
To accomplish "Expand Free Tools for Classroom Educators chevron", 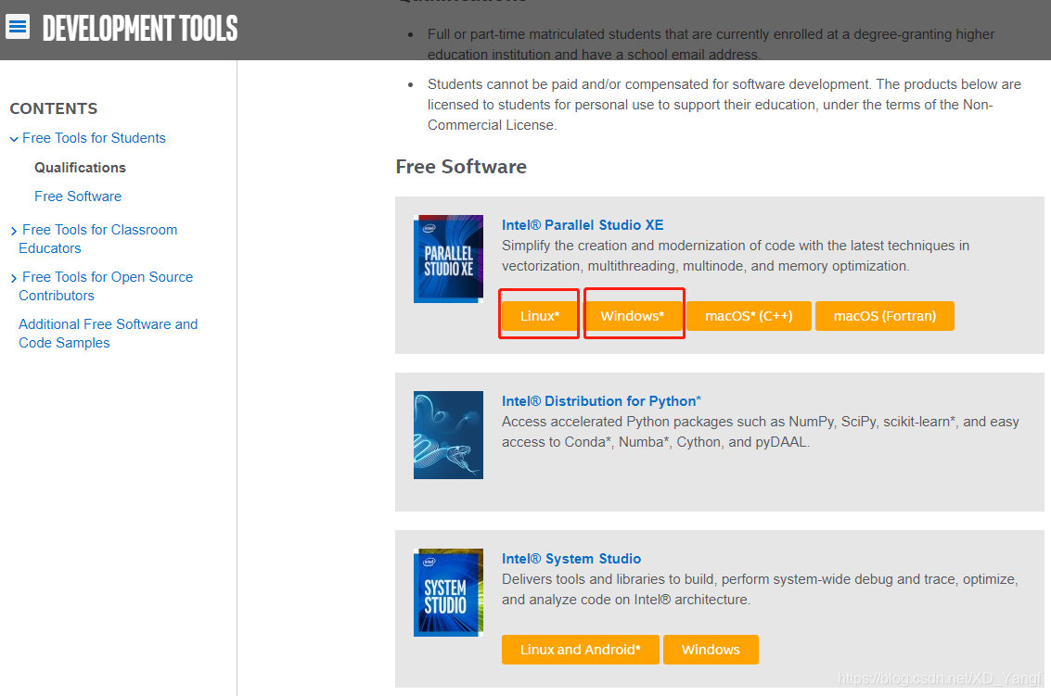I will 13,231.
